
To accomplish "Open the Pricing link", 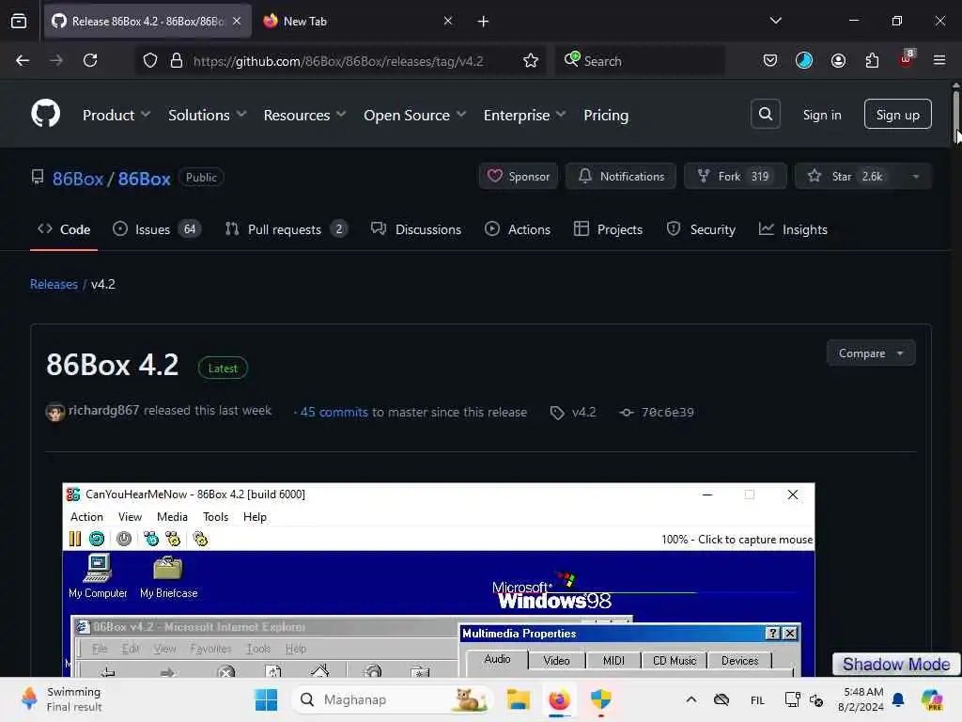I will coord(606,115).
